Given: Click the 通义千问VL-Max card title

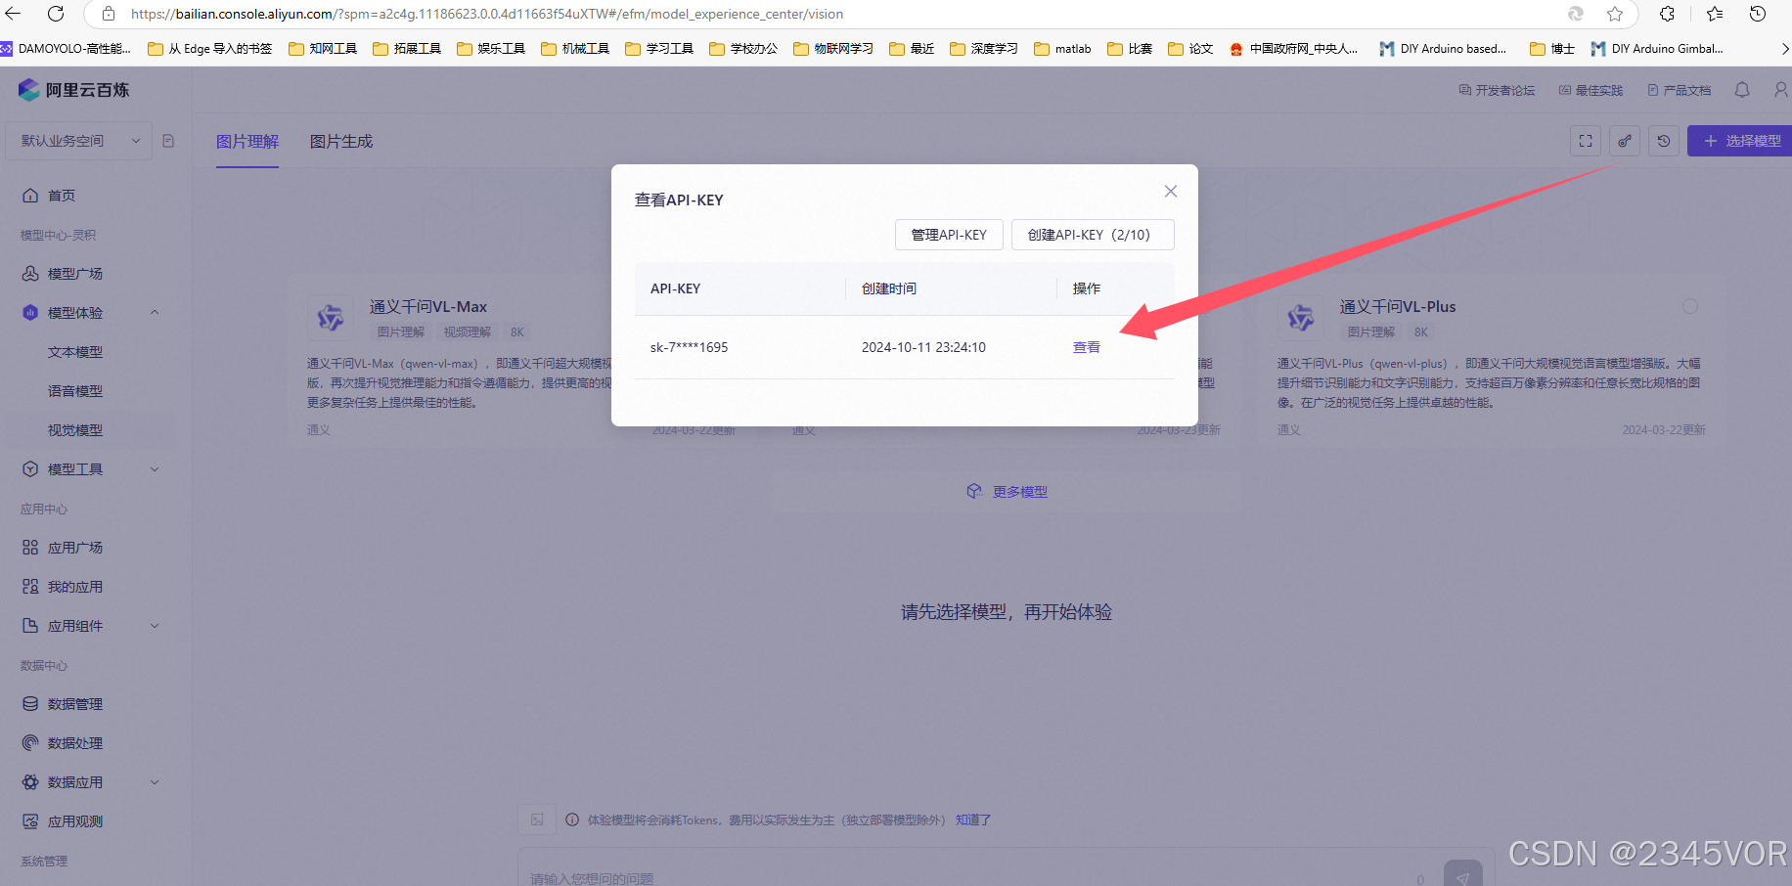Looking at the screenshot, I should click(x=428, y=307).
